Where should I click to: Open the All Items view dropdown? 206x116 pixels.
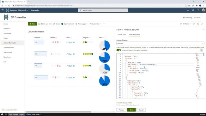[185, 24]
